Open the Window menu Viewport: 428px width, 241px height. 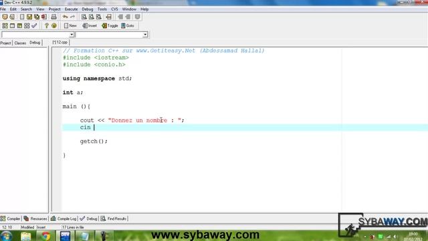[129, 9]
